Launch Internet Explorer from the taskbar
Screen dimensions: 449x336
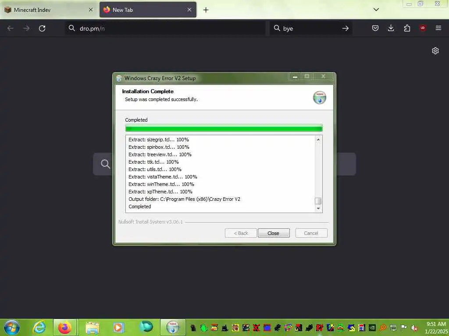click(x=39, y=327)
